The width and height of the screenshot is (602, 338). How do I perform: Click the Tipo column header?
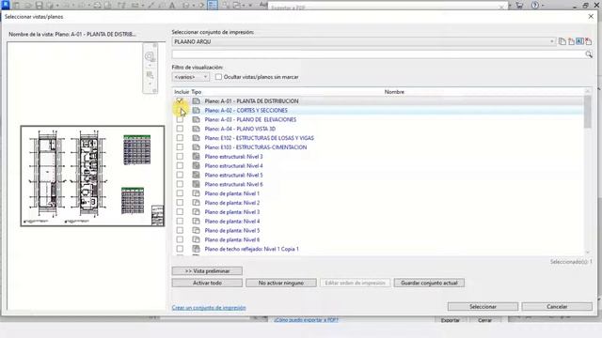[197, 92]
